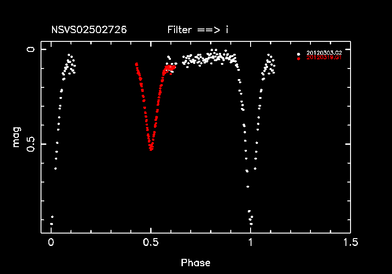
Task: Click the 'Filter ==> i' label
Action: 198,30
